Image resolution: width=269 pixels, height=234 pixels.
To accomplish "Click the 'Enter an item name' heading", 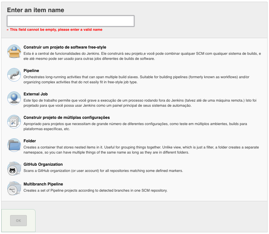I will (x=36, y=10).
